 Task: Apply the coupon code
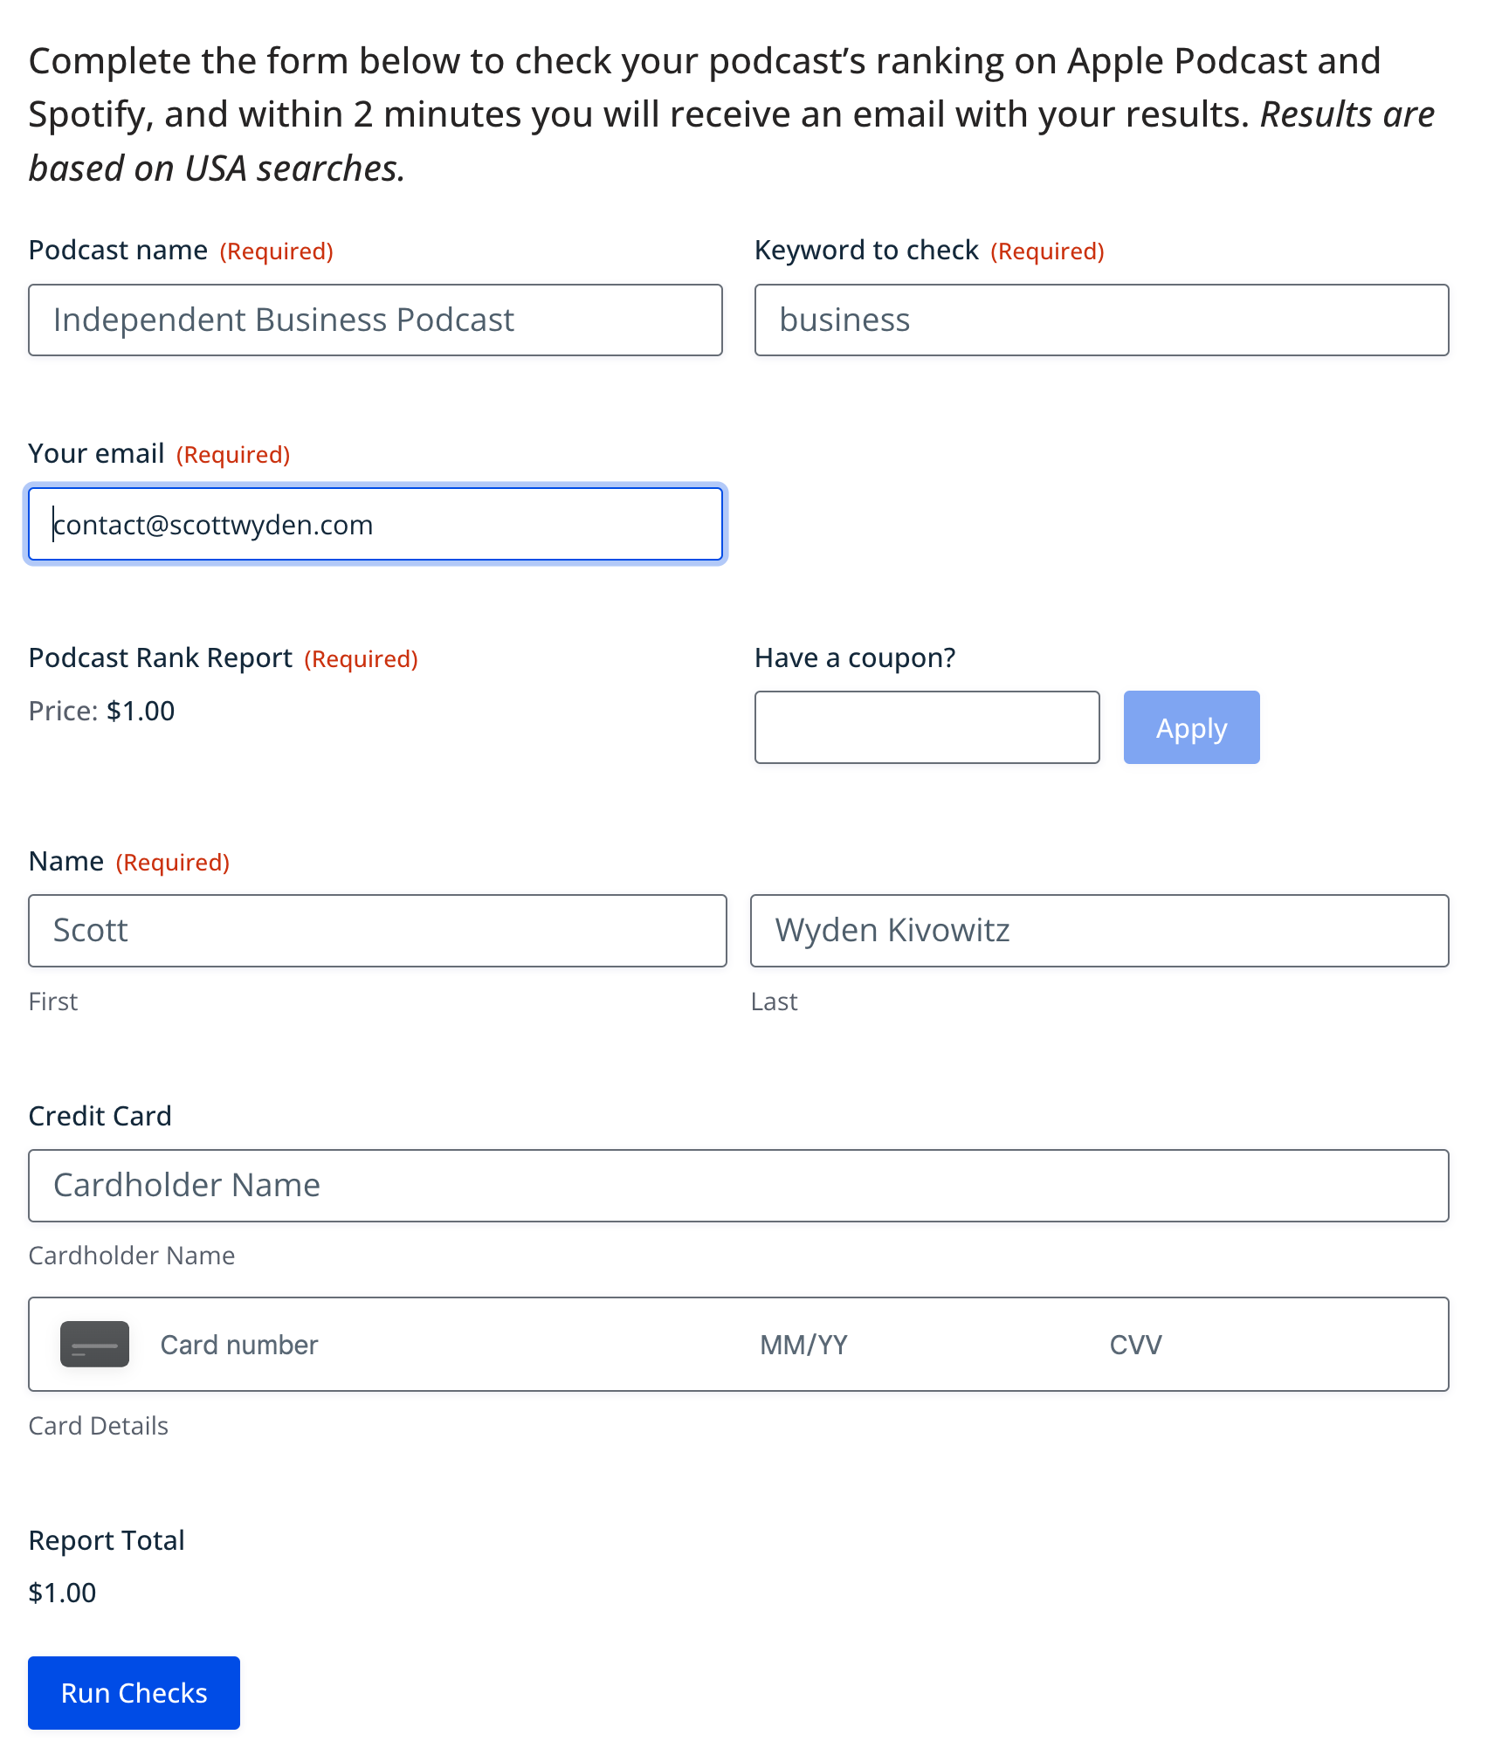point(1191,727)
